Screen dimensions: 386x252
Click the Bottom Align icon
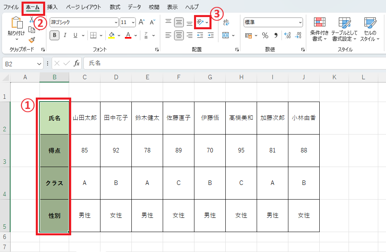point(189,23)
